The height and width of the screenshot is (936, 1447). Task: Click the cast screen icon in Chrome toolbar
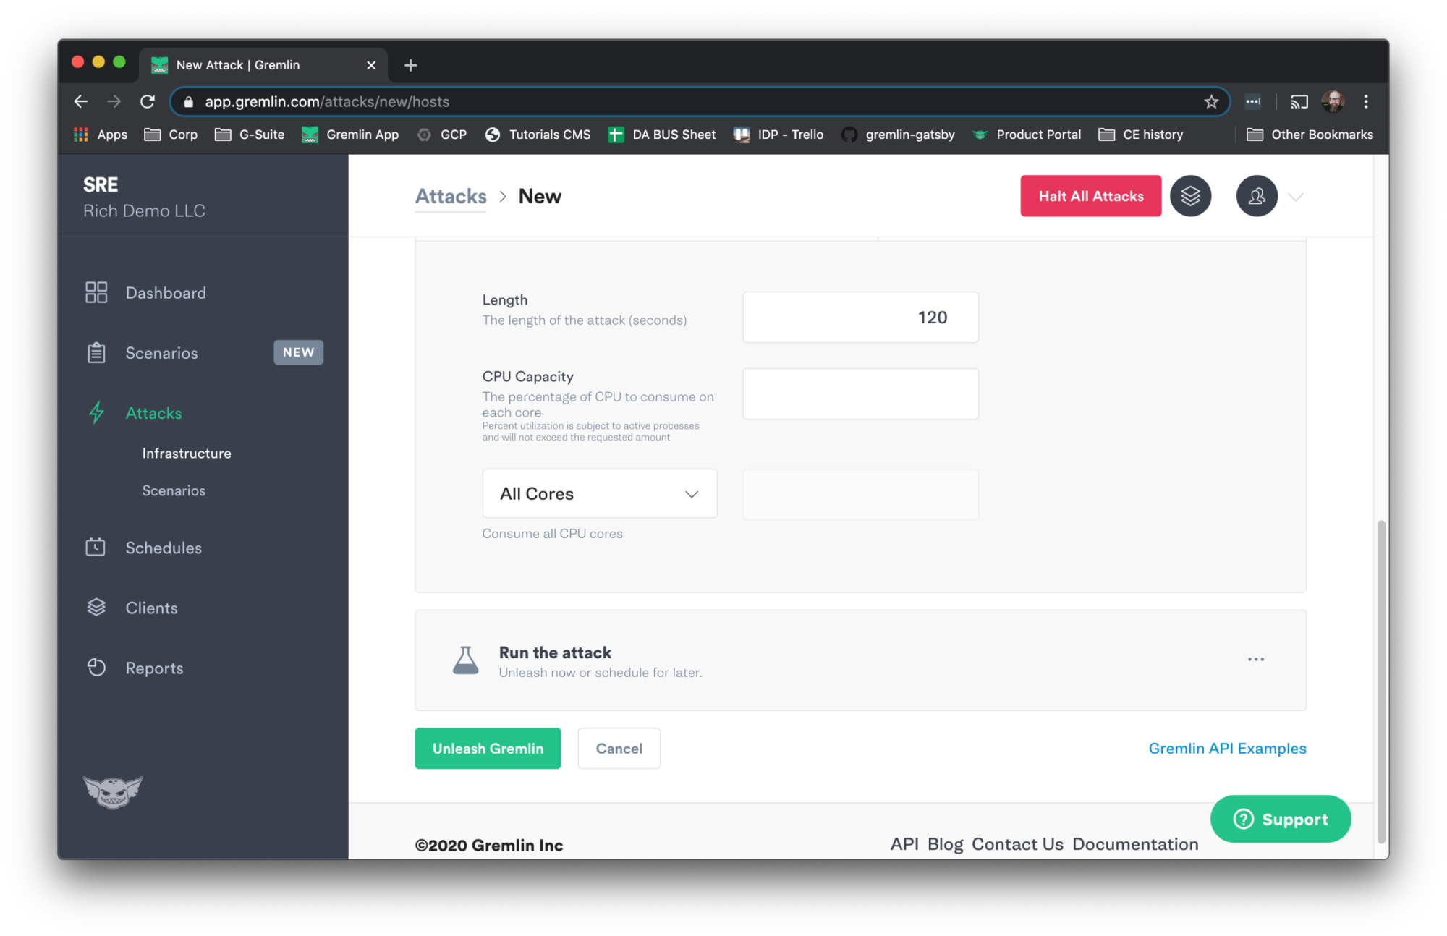(1299, 101)
